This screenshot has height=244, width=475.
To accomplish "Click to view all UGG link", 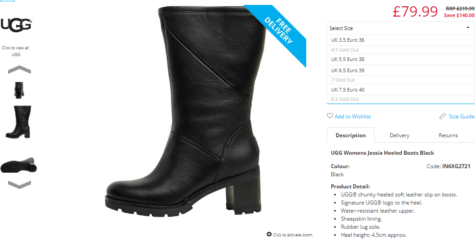I will (15, 51).
